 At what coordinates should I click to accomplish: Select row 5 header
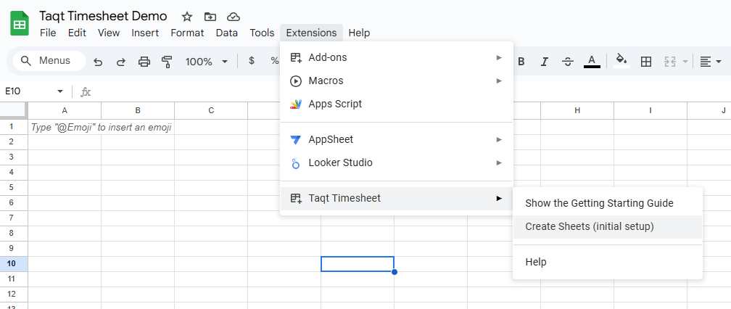pyautogui.click(x=14, y=188)
